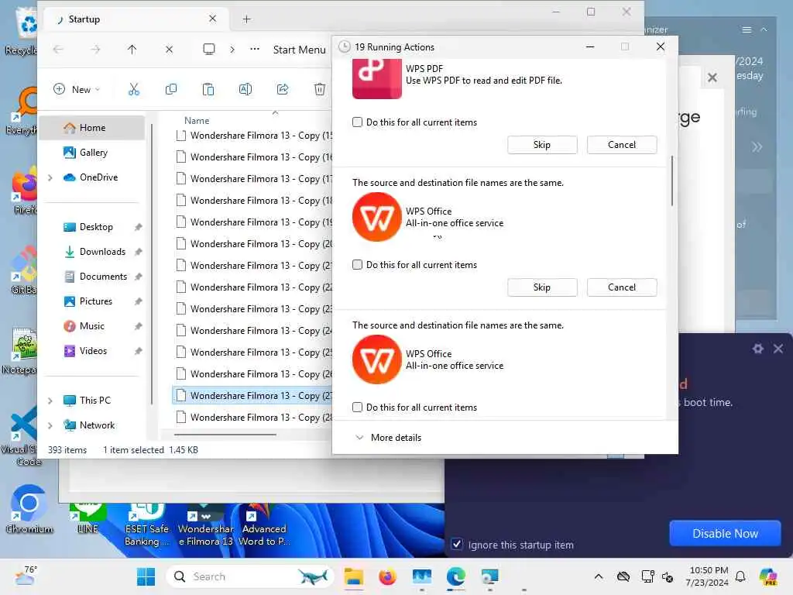This screenshot has height=595, width=793.
Task: Click the navigation pane vertical scrollbar
Action: 152,263
